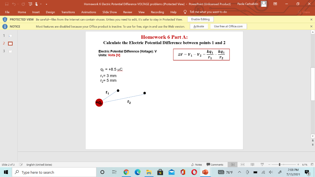The width and height of the screenshot is (315, 177).
Task: Open the Customize Quick Access Toolbar dropdown
Action: pos(46,4)
